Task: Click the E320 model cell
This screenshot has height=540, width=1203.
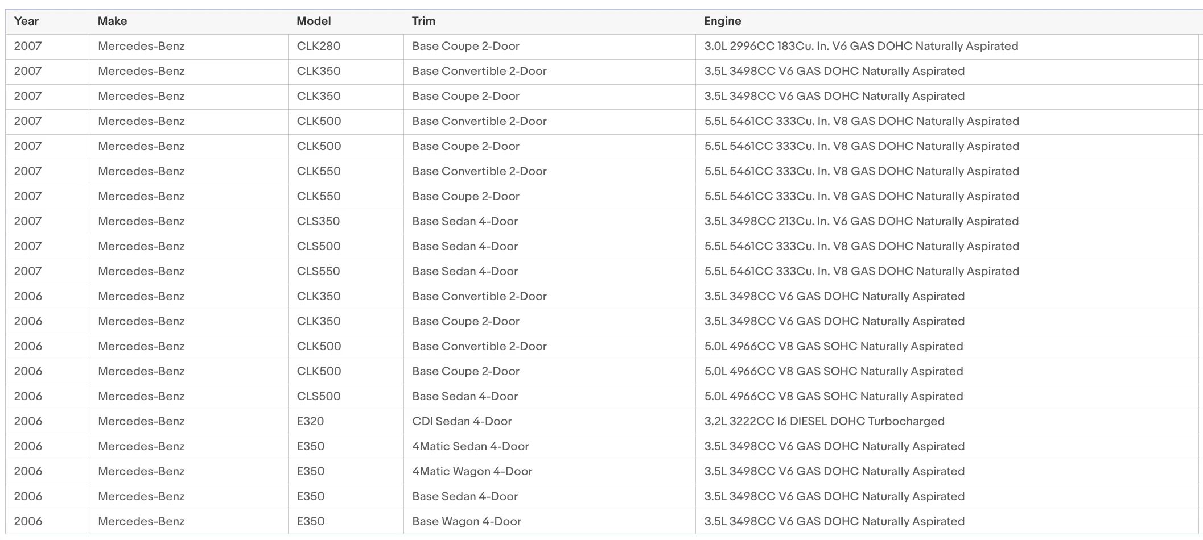Action: pyautogui.click(x=346, y=422)
